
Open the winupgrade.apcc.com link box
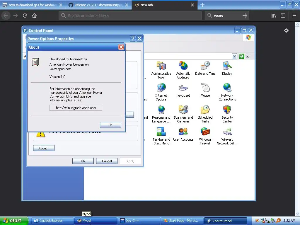coord(76,108)
